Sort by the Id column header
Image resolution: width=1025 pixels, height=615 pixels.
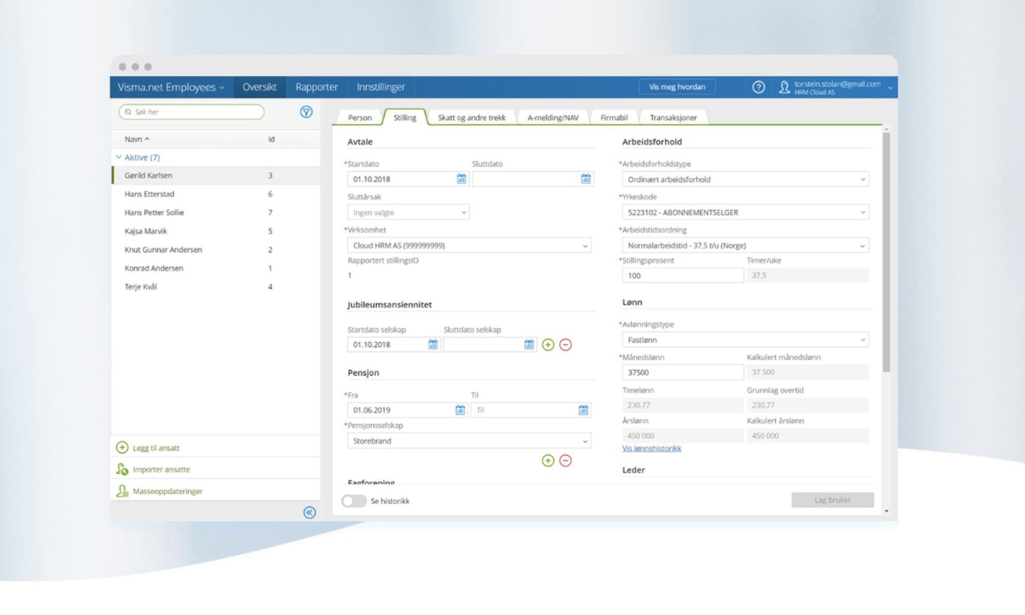(x=271, y=139)
